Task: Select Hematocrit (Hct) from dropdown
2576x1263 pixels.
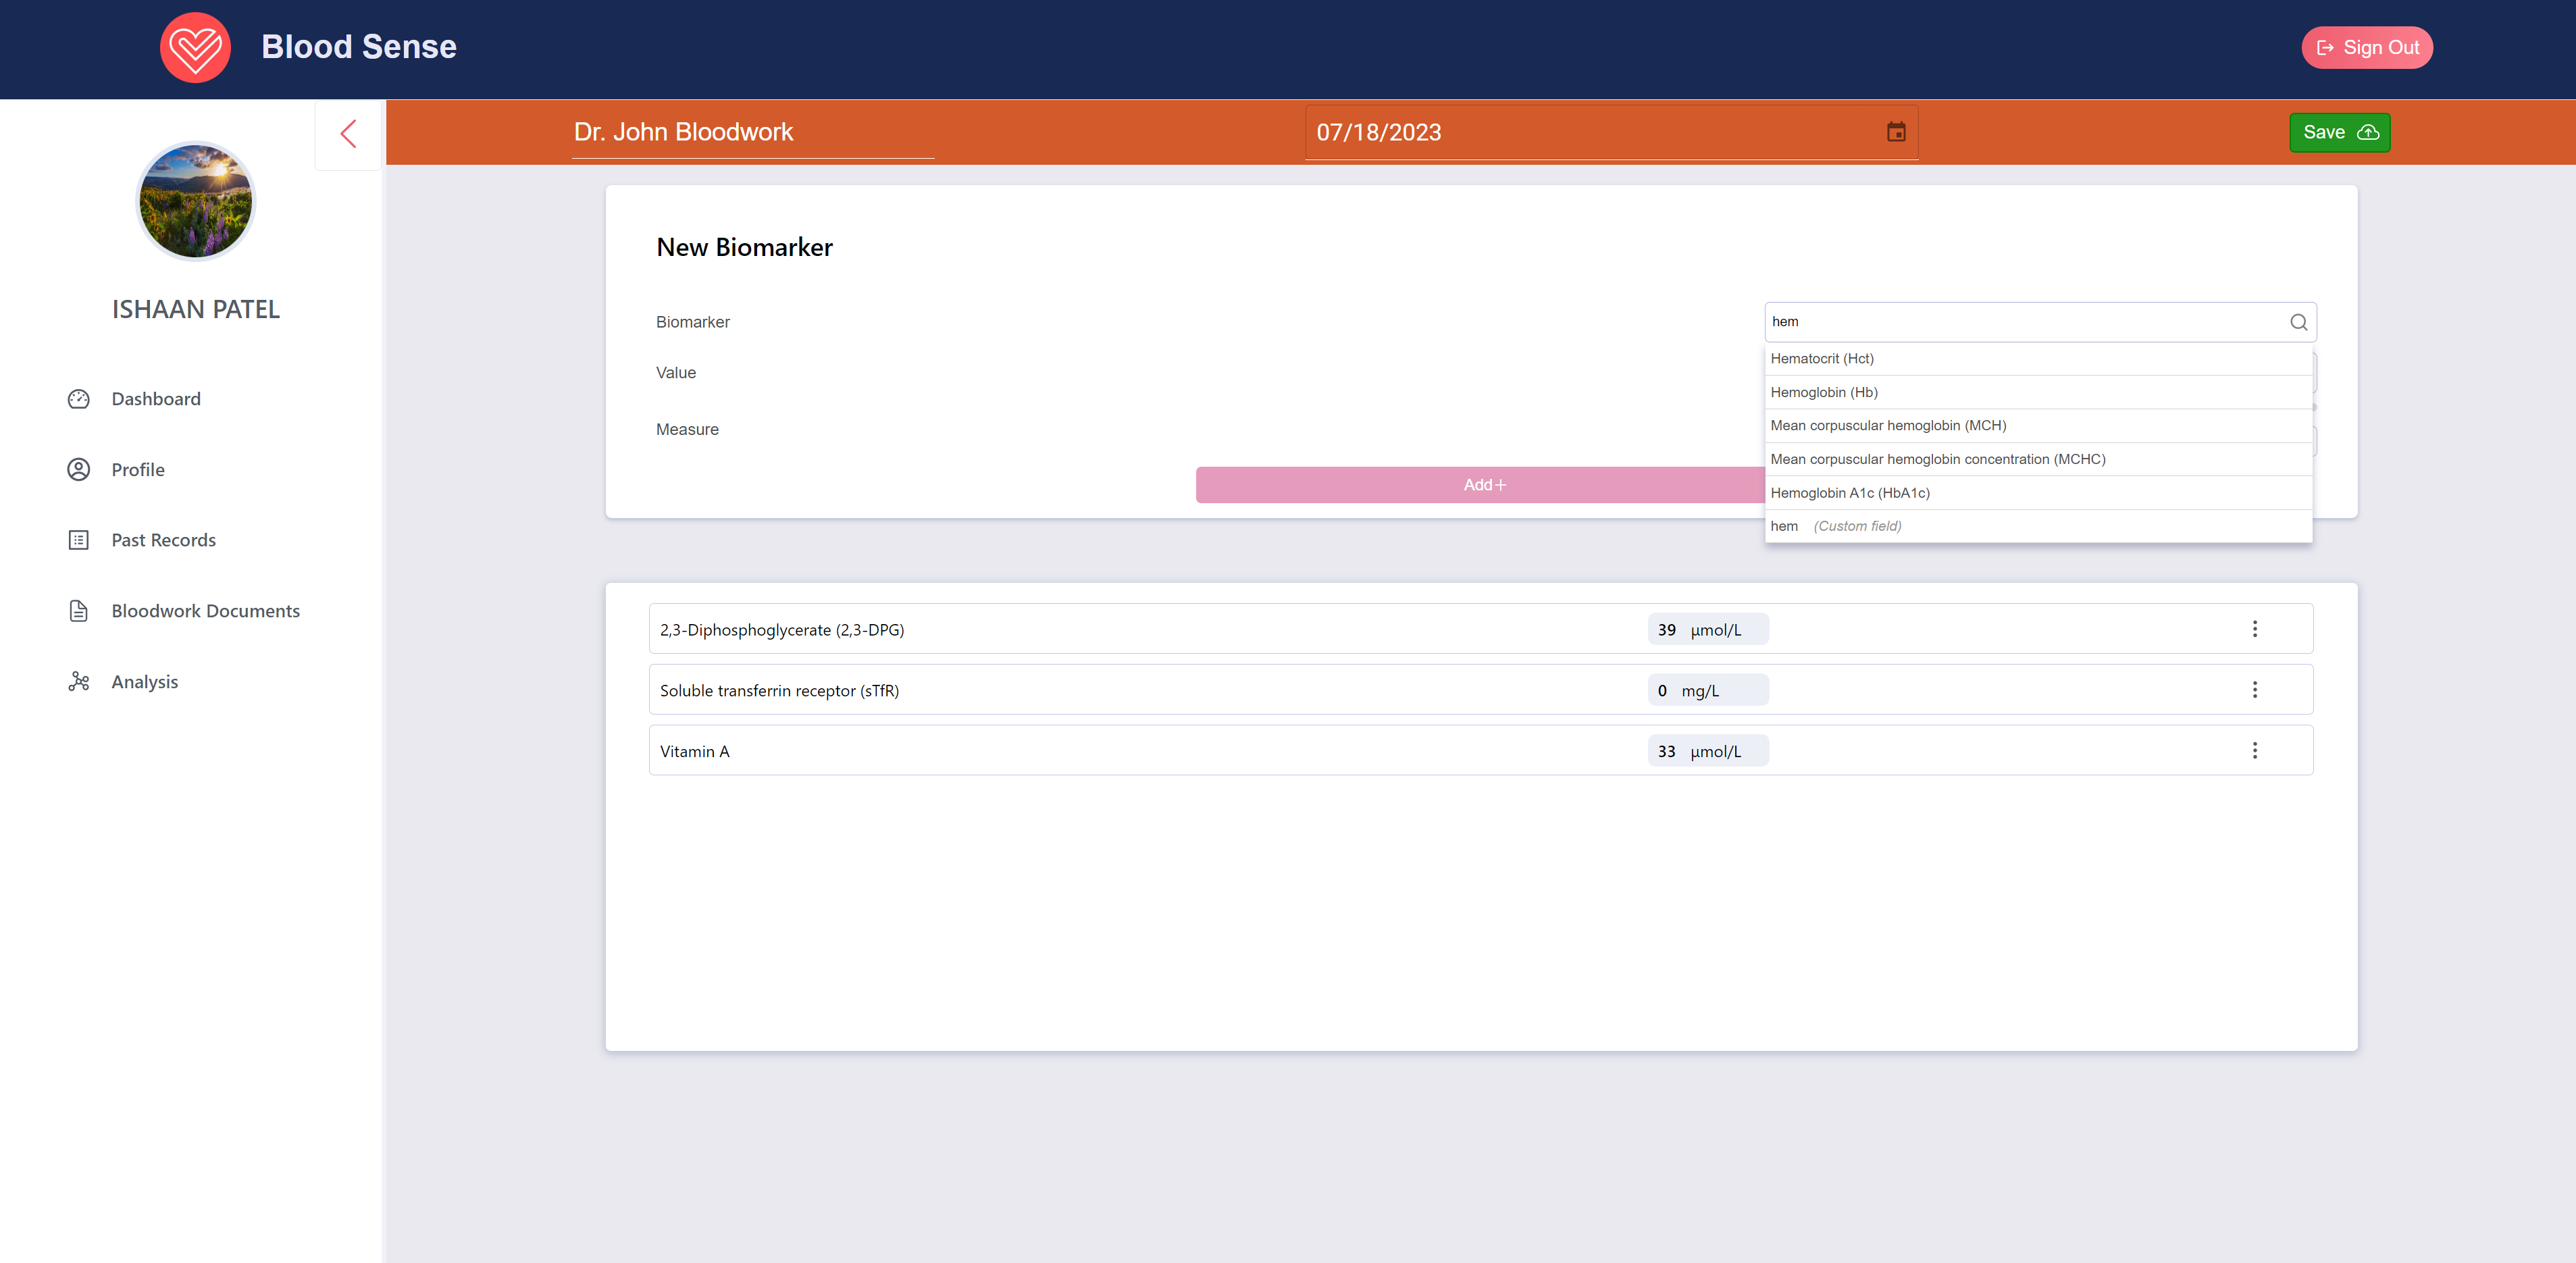Action: click(1822, 359)
